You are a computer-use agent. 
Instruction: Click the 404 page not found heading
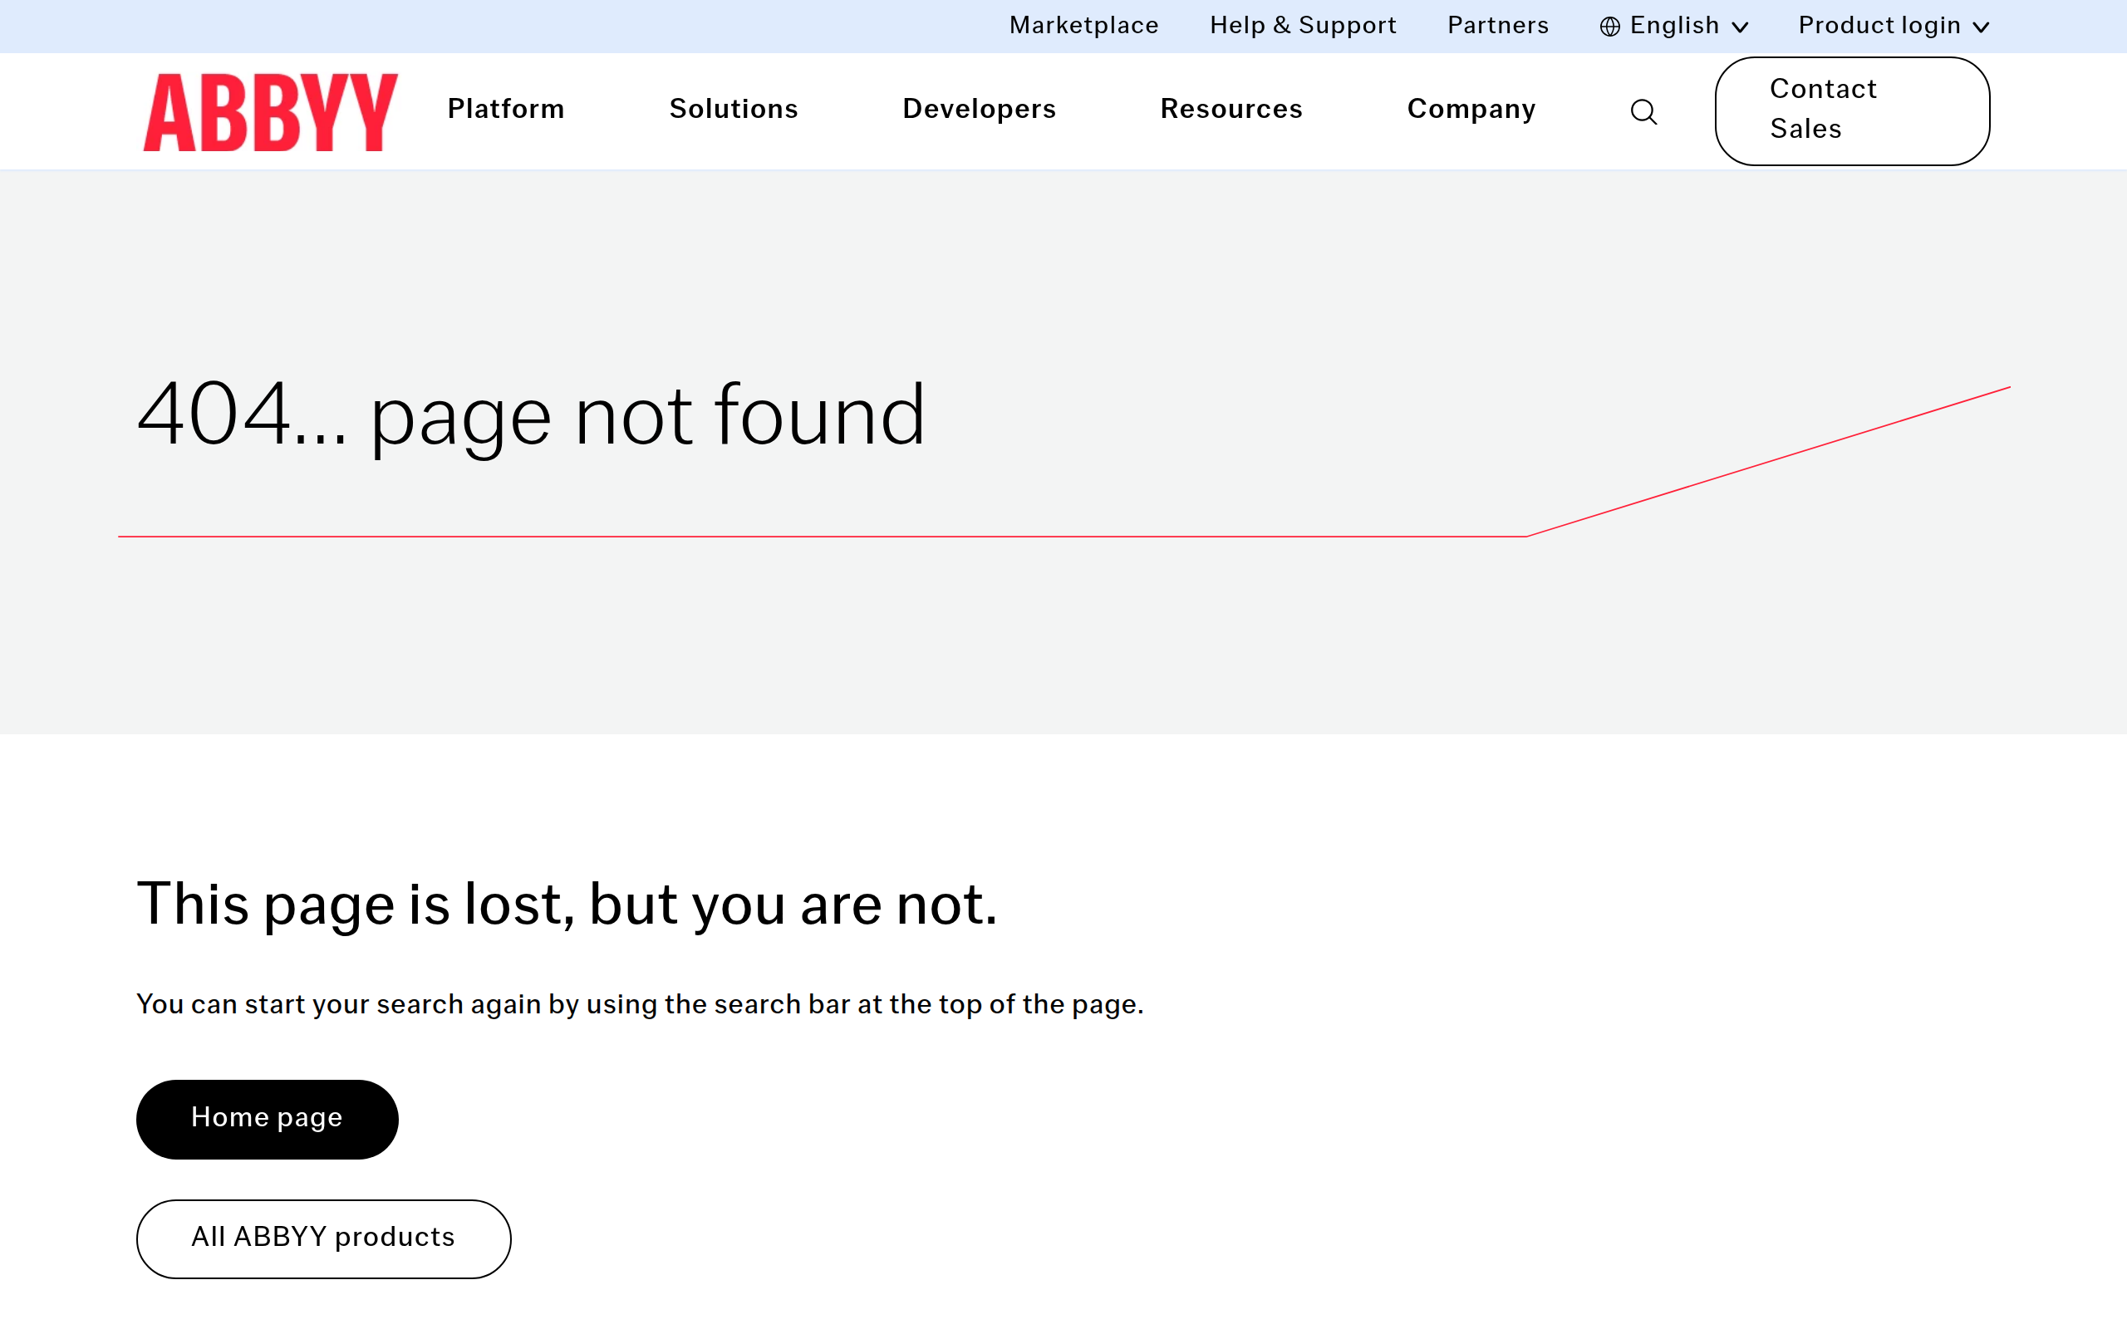point(531,414)
